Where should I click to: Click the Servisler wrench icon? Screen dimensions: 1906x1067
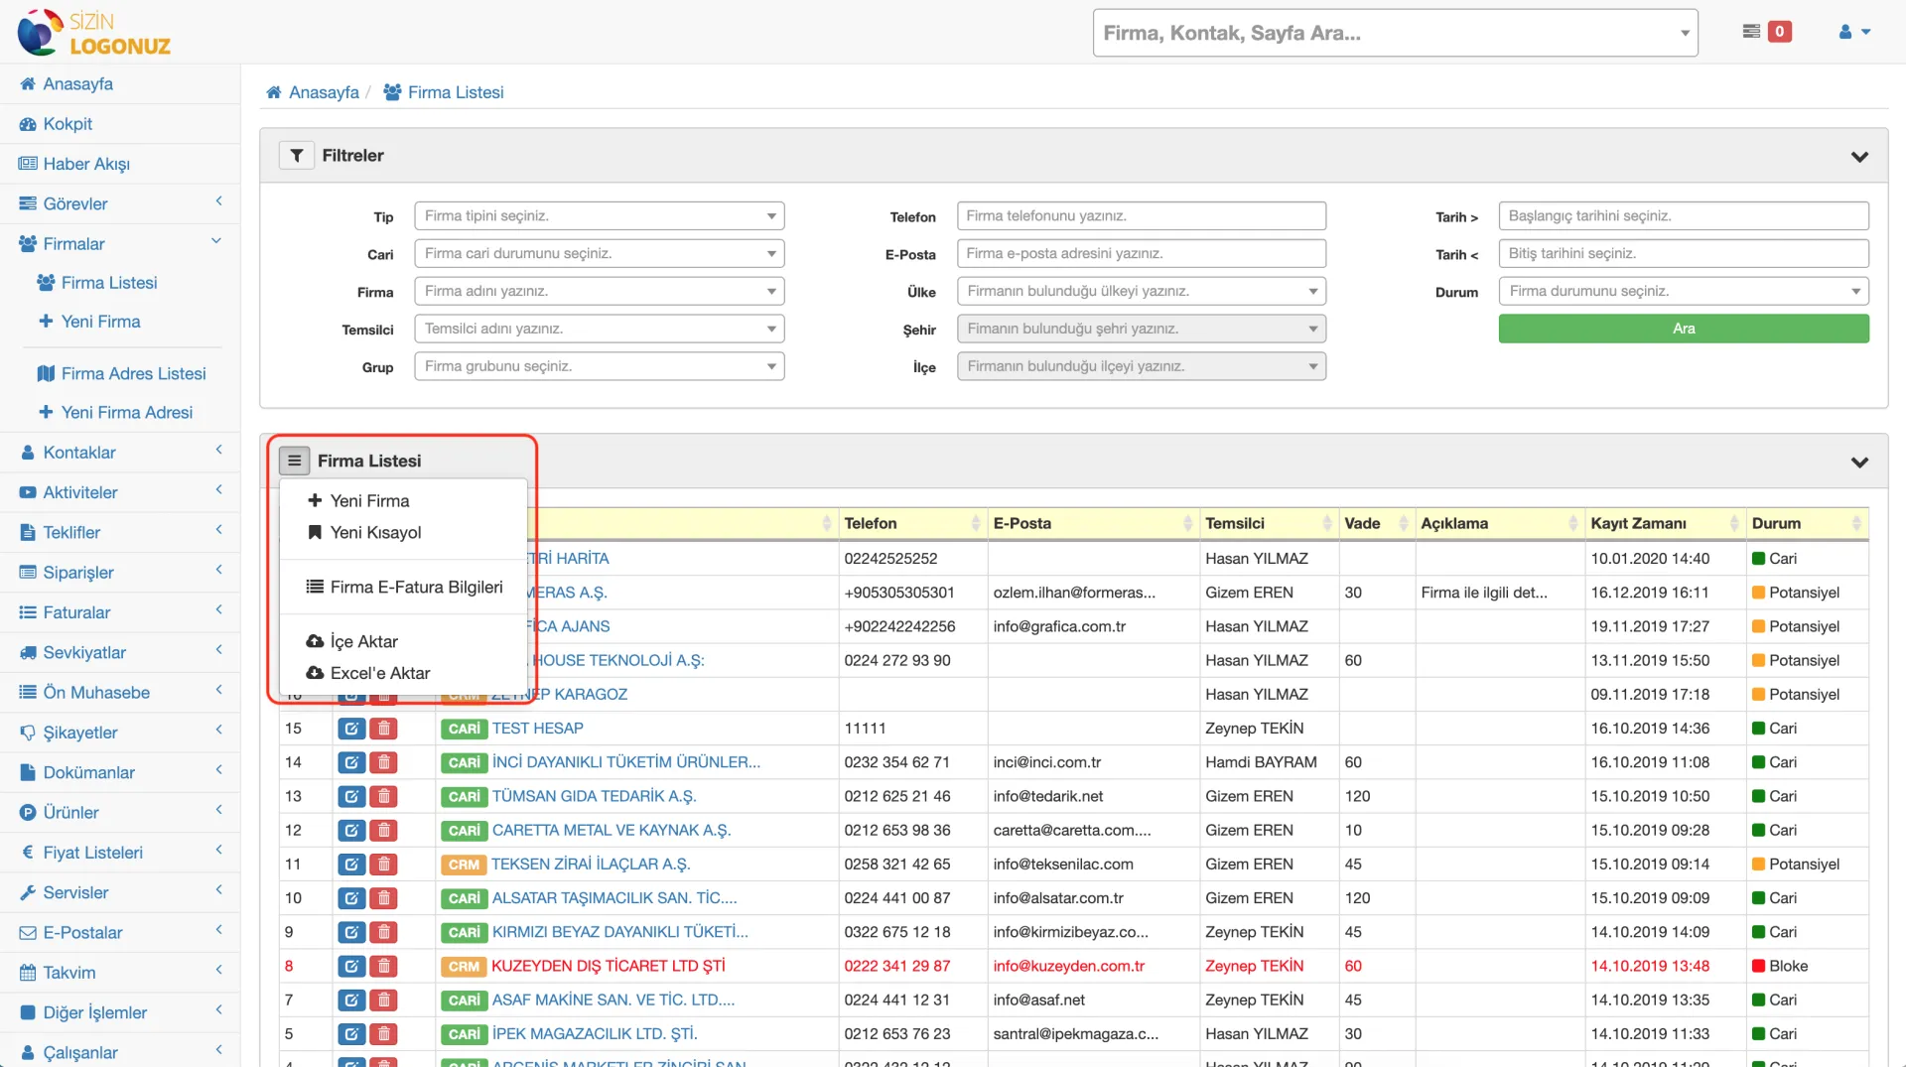pos(28,892)
